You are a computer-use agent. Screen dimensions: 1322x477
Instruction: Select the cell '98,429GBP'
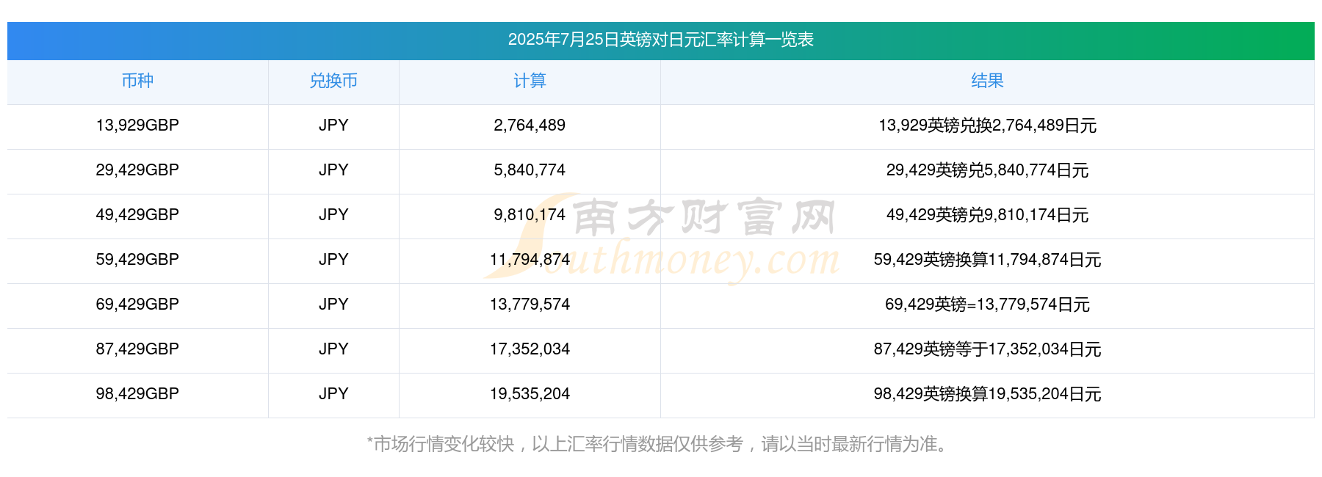(x=137, y=394)
